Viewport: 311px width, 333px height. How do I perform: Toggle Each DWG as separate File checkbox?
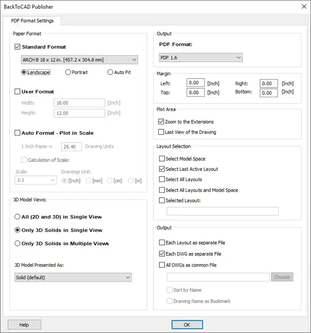(x=162, y=254)
